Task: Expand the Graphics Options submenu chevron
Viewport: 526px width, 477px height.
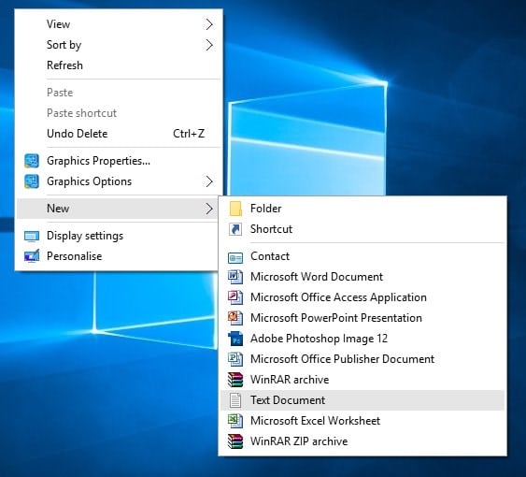Action: coord(209,181)
